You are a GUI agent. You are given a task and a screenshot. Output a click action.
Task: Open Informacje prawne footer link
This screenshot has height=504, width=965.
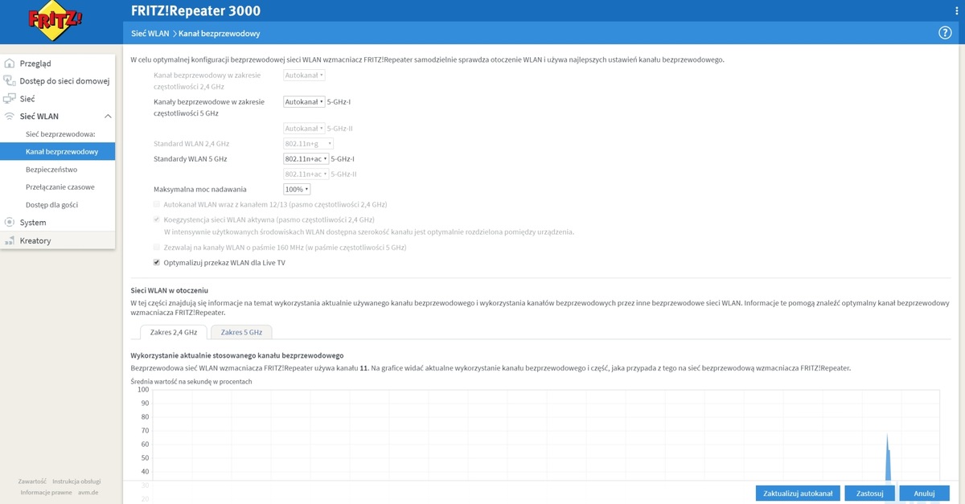pos(46,492)
